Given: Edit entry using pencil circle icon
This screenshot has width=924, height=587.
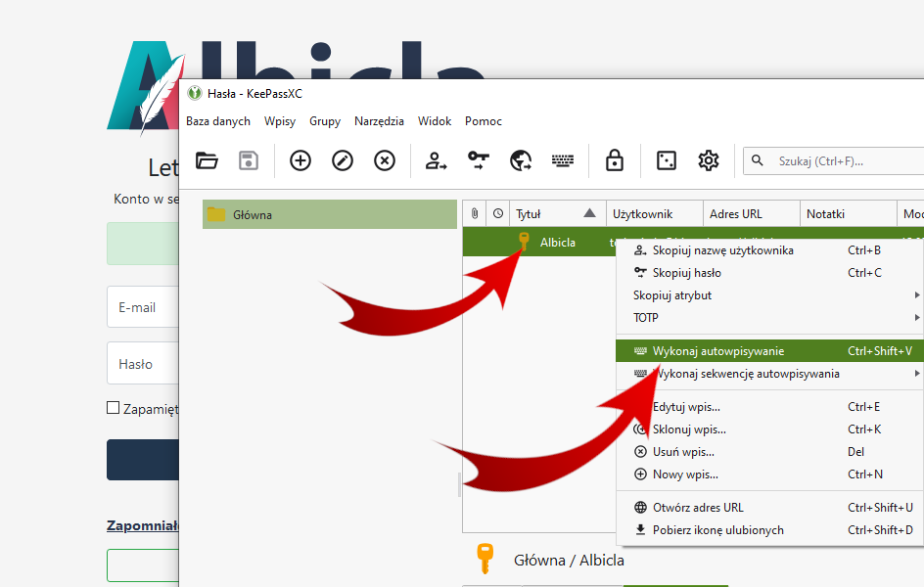Looking at the screenshot, I should point(343,160).
